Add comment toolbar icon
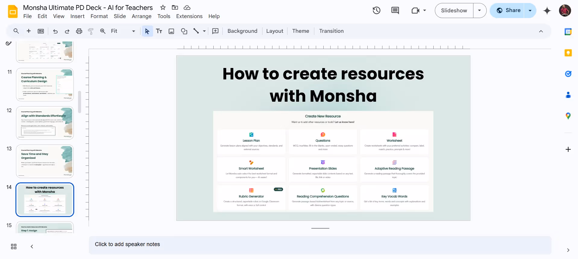578x259 pixels. [215, 31]
